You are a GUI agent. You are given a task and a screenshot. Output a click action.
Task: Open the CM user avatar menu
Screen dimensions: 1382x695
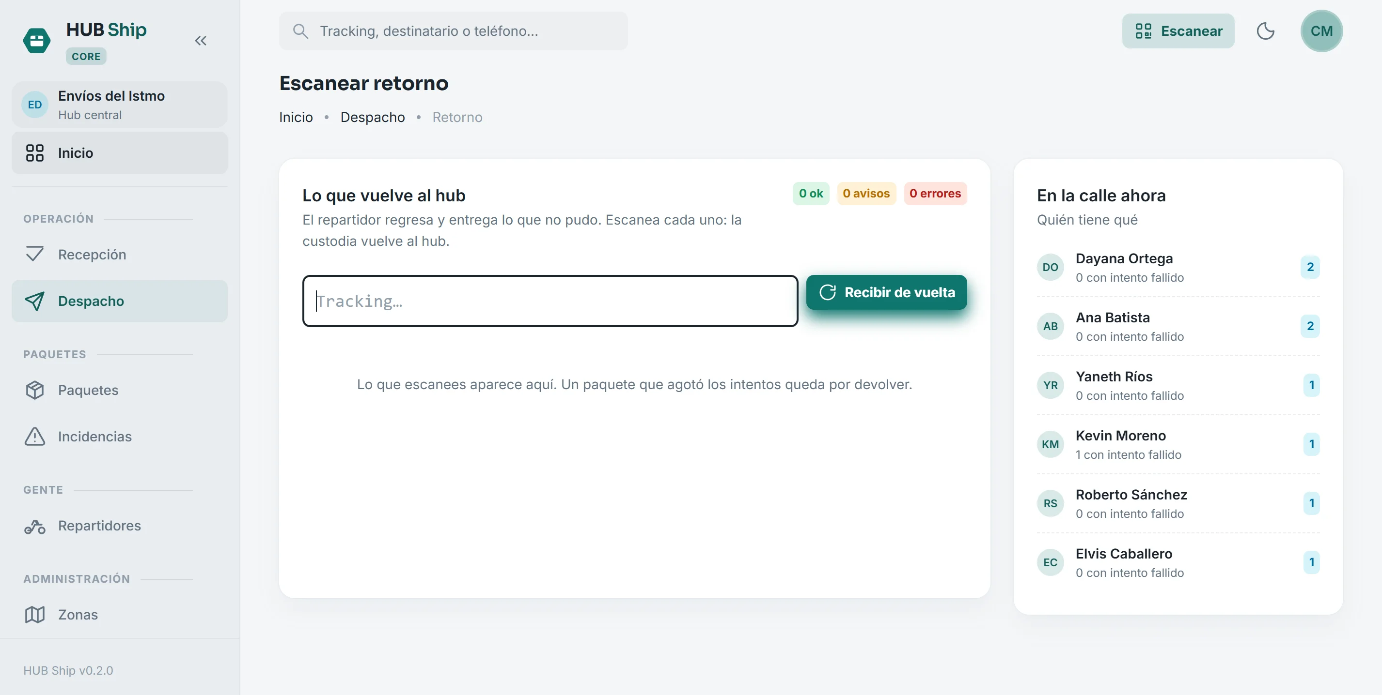pyautogui.click(x=1321, y=31)
